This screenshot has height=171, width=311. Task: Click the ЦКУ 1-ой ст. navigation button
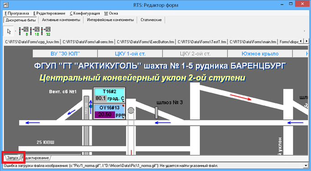[x=130, y=53]
